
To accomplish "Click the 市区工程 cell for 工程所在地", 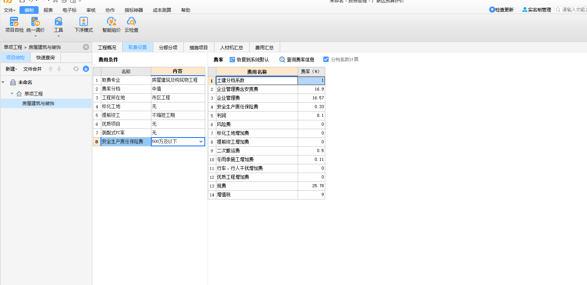I will click(x=178, y=98).
